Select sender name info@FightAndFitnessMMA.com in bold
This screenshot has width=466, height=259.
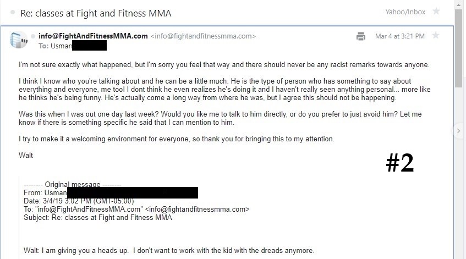point(93,36)
